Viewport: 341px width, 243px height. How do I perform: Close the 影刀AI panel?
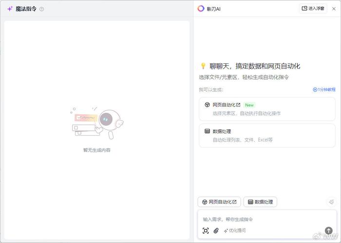pos(334,9)
